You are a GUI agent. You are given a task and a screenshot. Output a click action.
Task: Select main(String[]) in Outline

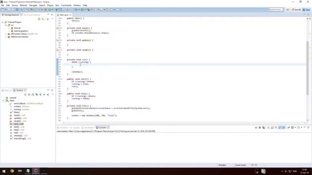[x=20, y=139]
